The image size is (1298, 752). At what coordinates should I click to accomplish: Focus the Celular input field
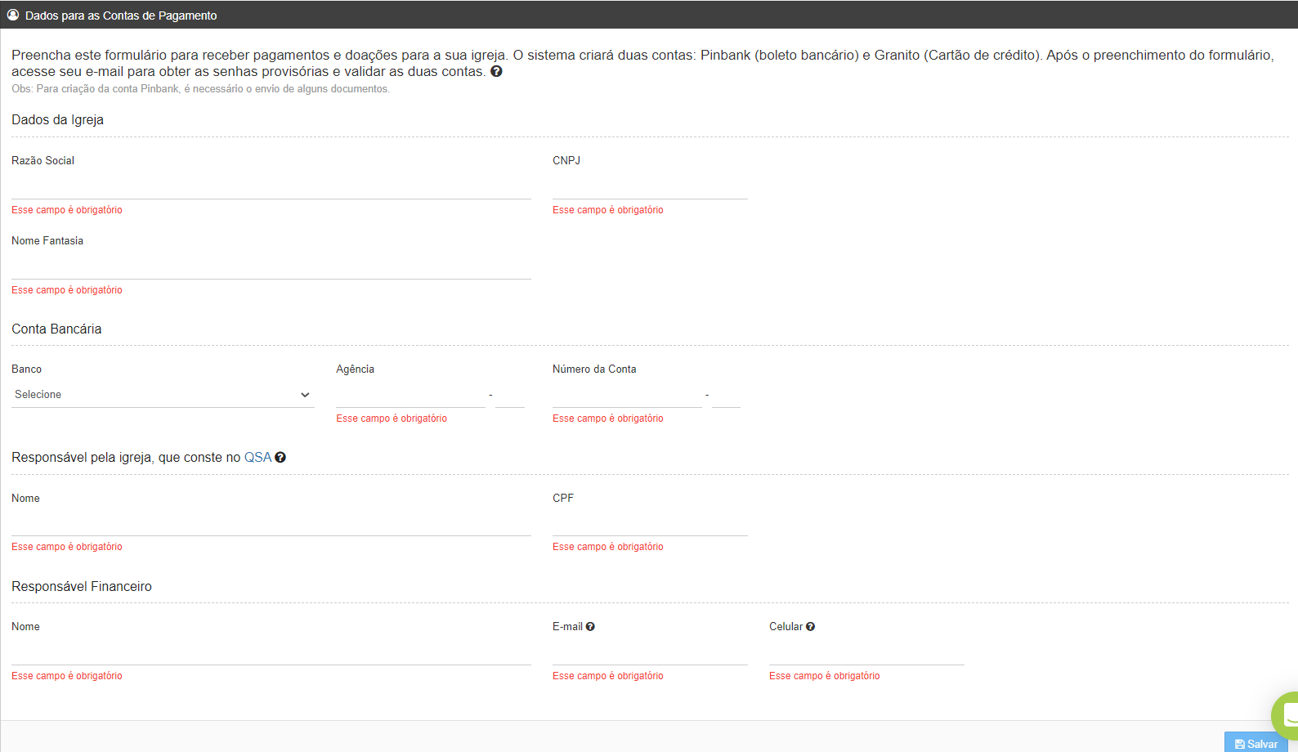click(x=866, y=652)
